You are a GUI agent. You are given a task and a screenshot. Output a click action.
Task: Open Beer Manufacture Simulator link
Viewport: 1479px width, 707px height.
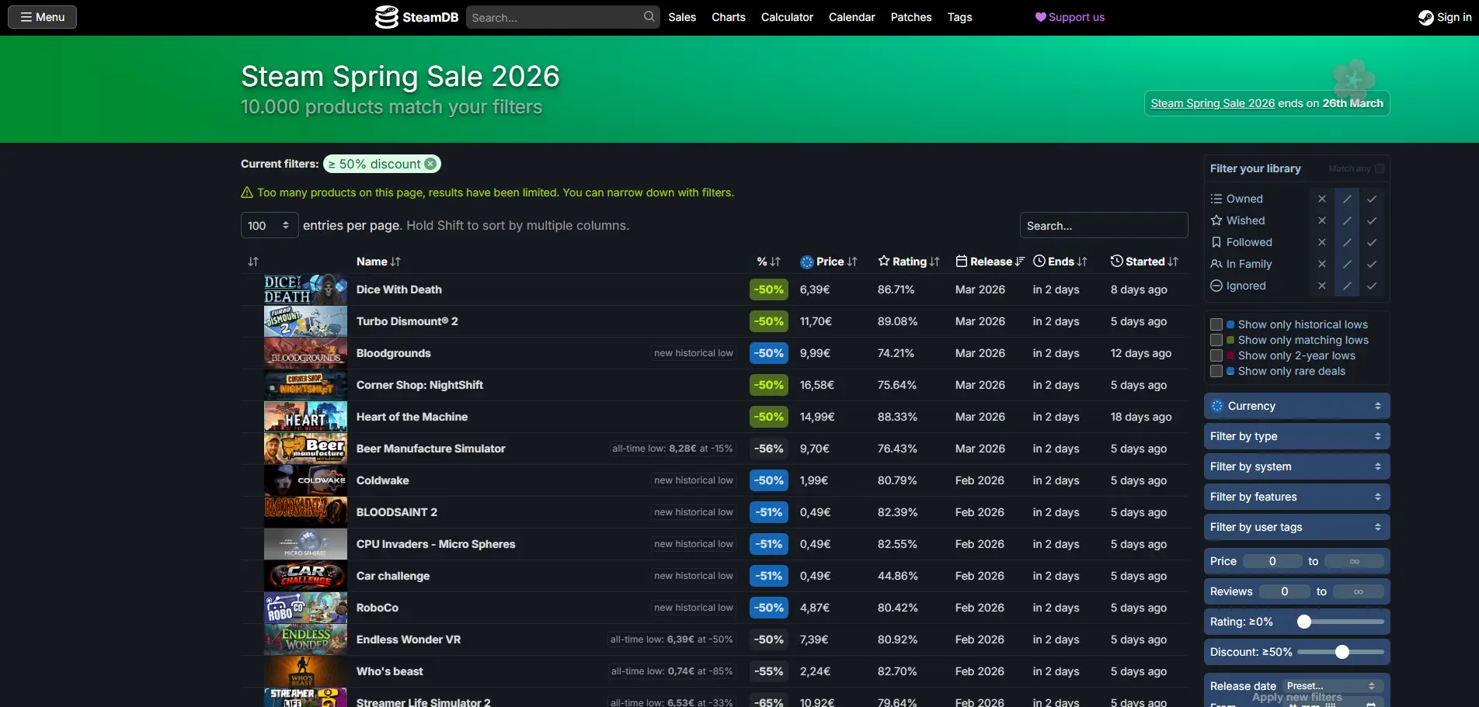[x=430, y=449]
